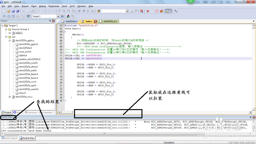Click the Save All icon
This screenshot has height=144, width=256.
tap(17, 11)
